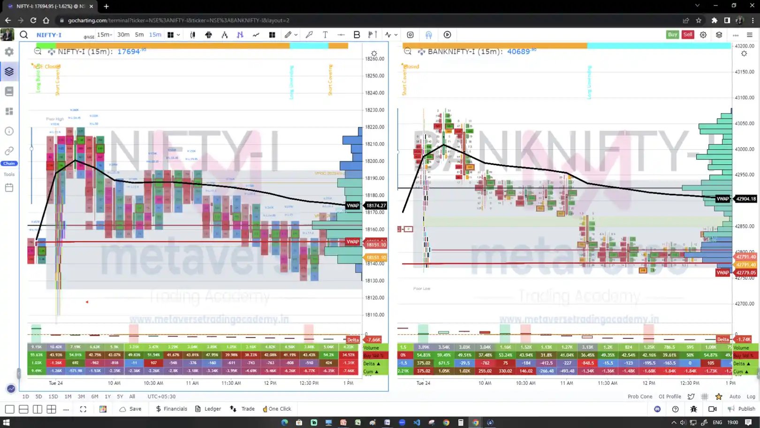Select the 1D timeframe tab
The width and height of the screenshot is (760, 428).
click(25, 397)
